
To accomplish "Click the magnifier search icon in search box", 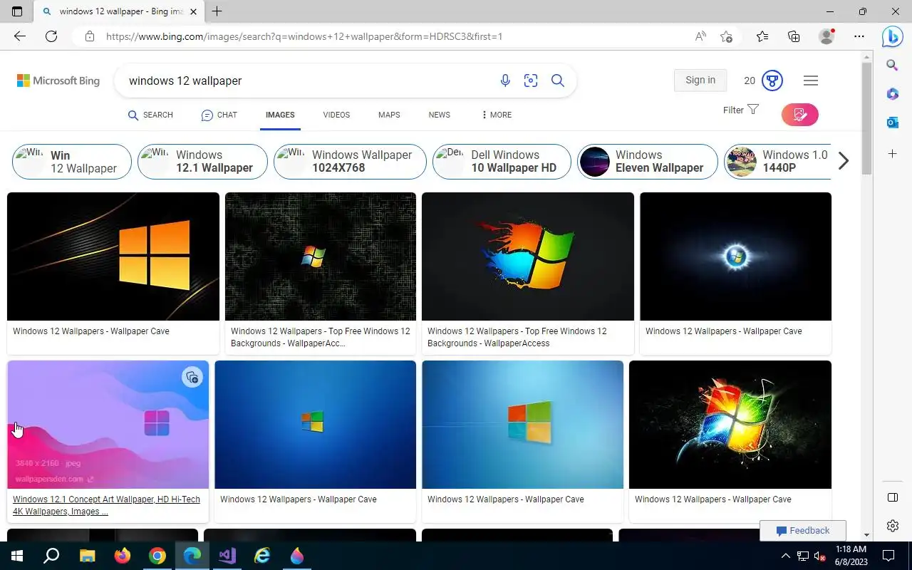I will tap(558, 81).
